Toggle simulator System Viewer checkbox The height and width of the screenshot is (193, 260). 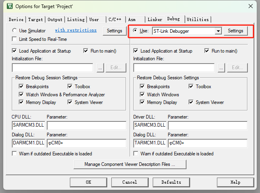(x=70, y=102)
